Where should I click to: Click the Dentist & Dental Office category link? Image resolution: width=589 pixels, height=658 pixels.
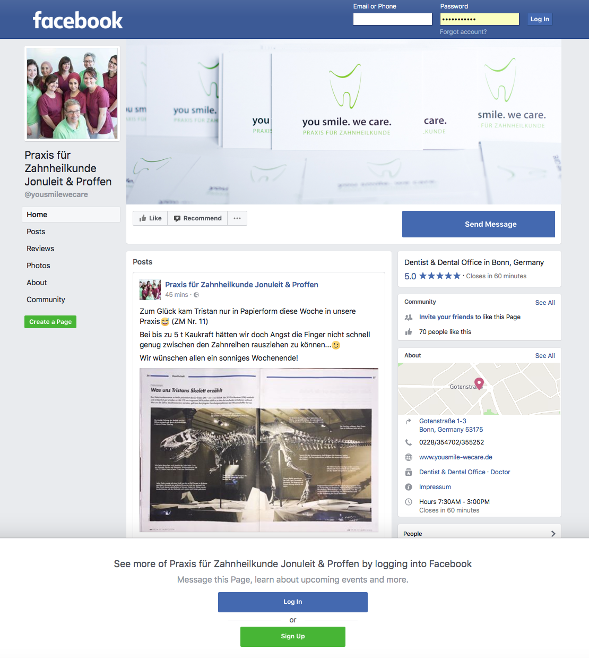452,472
